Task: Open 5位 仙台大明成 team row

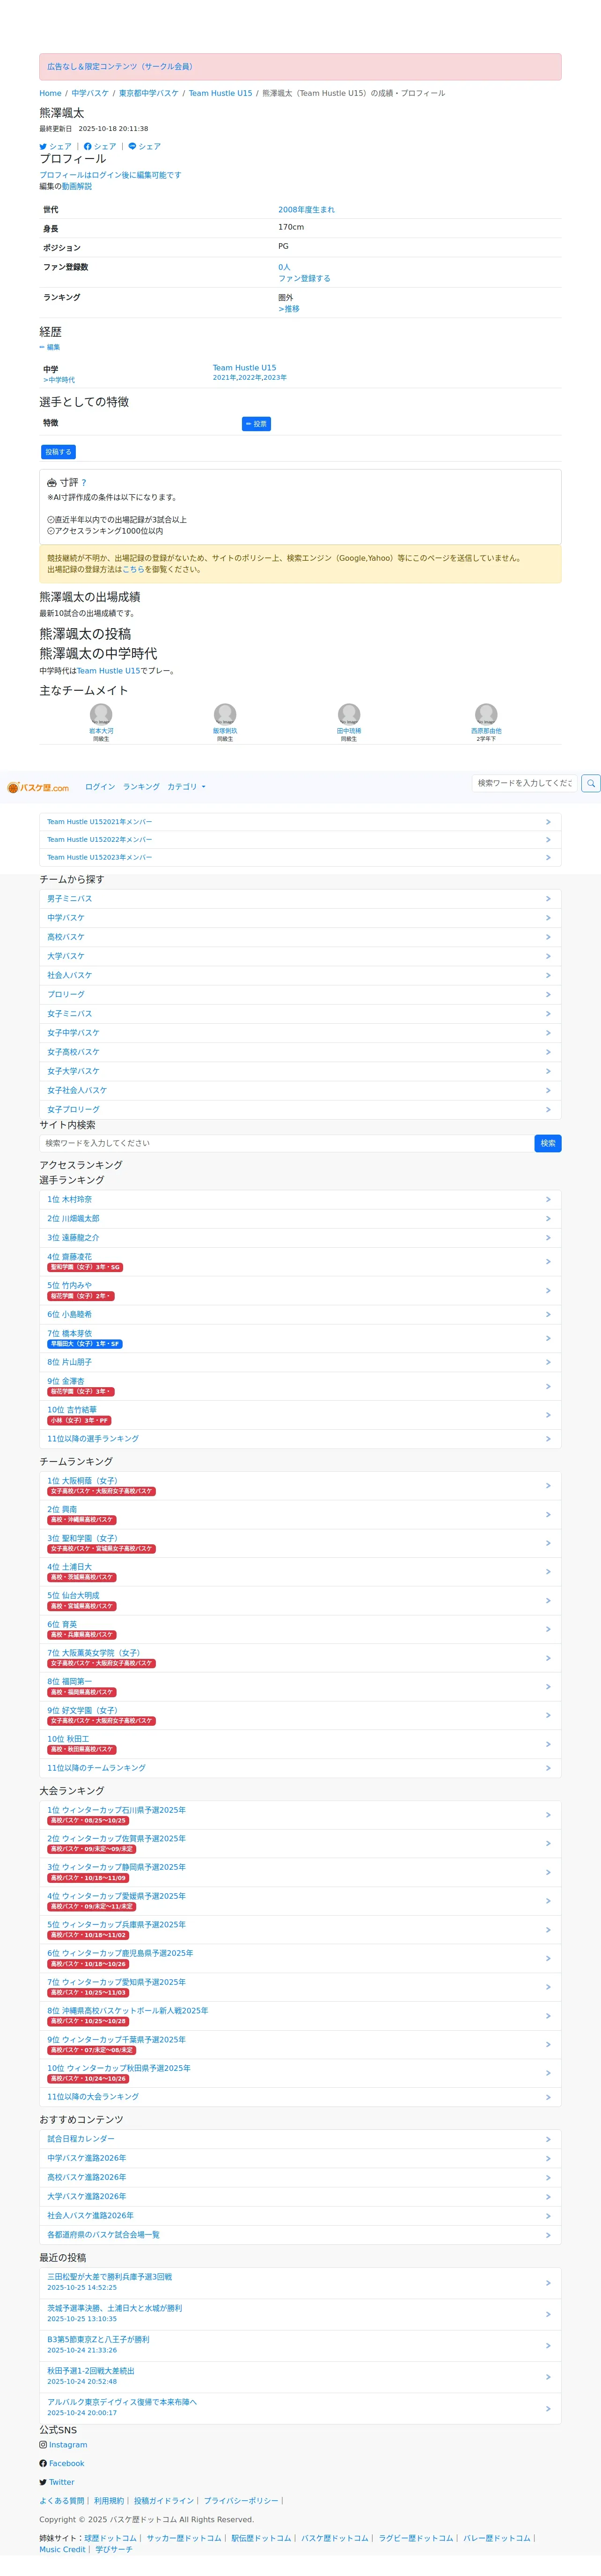Action: 300,1601
